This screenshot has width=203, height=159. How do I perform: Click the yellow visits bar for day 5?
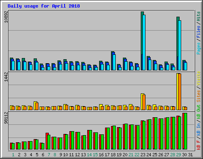pyautogui.click(x=34, y=106)
